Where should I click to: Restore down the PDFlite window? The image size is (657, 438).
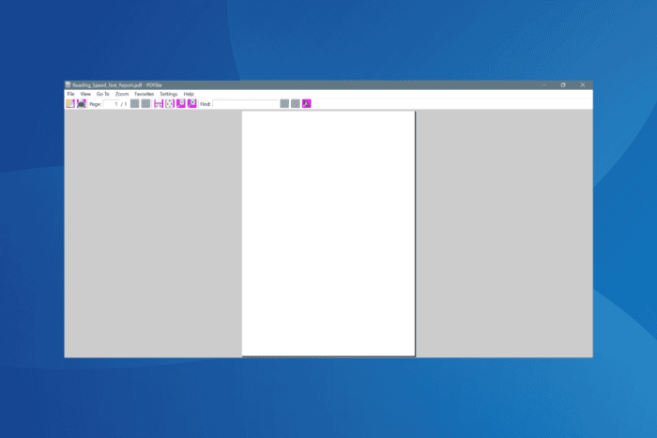pos(563,85)
